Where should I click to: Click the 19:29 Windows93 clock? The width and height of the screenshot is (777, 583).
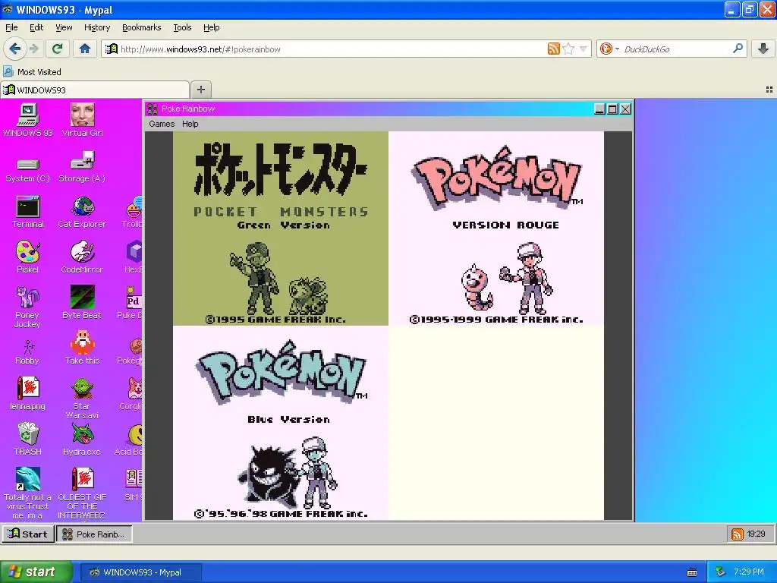coord(756,534)
